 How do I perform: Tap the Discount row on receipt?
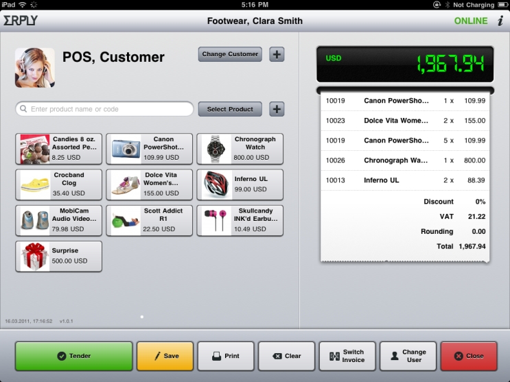point(405,202)
